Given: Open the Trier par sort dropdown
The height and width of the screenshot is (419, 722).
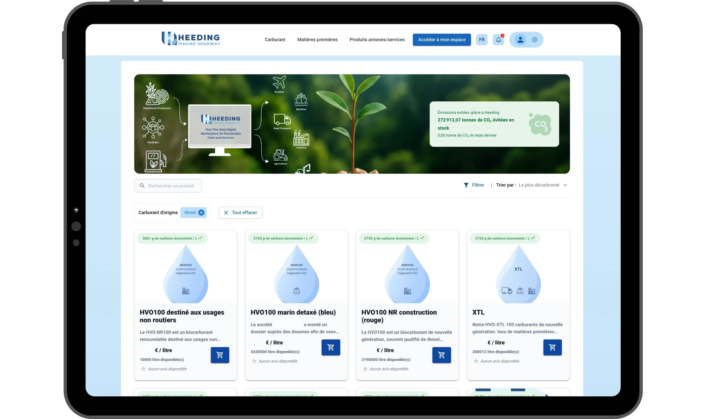Looking at the screenshot, I should tap(542, 185).
